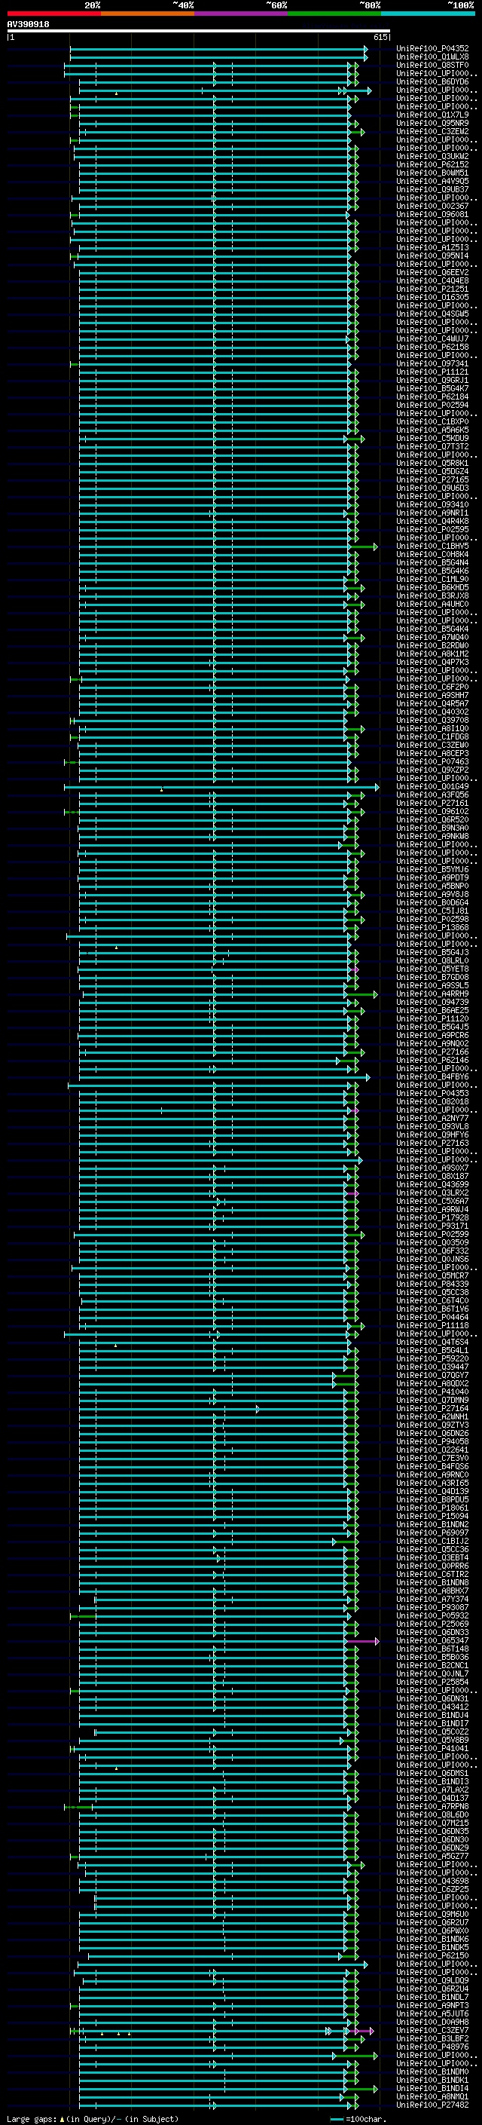
Task: Select the UniRef100_A5BNP0 label
Action: [432, 886]
